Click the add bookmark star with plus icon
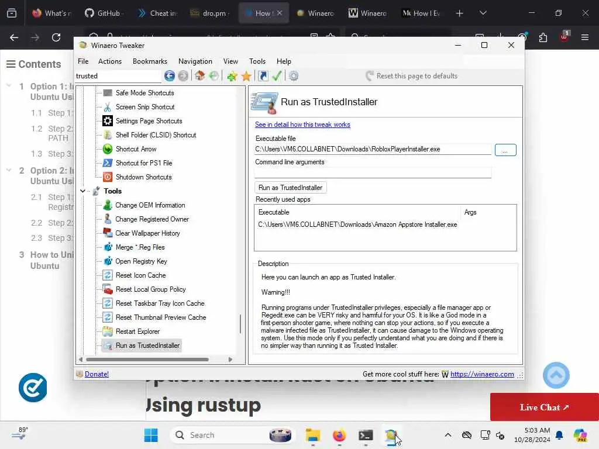Image resolution: width=599 pixels, height=449 pixels. [232, 76]
